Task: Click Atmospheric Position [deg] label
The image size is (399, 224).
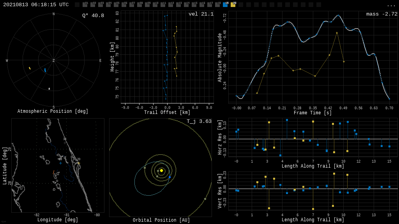Action: coord(53,111)
